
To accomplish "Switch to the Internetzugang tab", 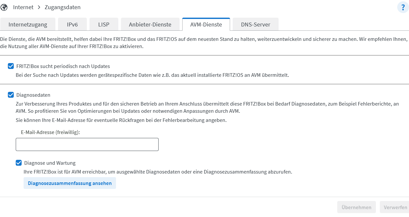I will click(x=28, y=25).
